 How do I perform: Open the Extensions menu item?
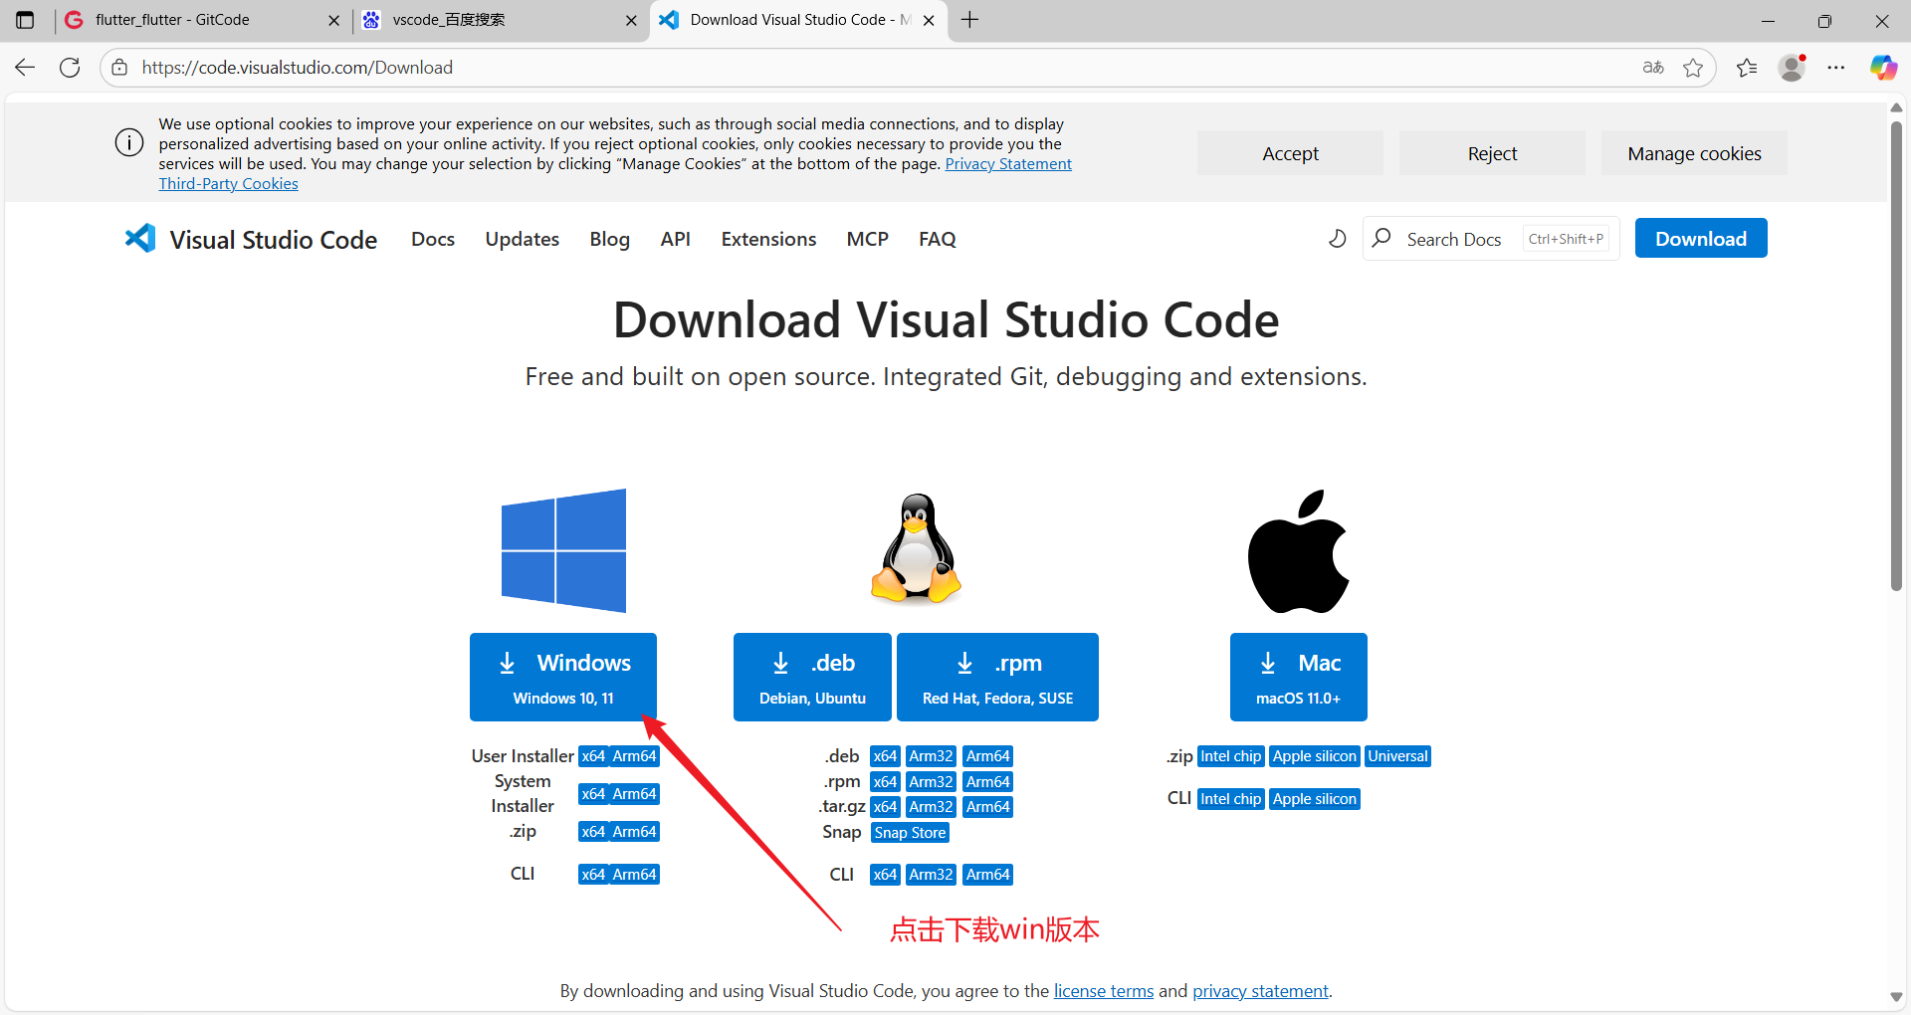point(768,239)
